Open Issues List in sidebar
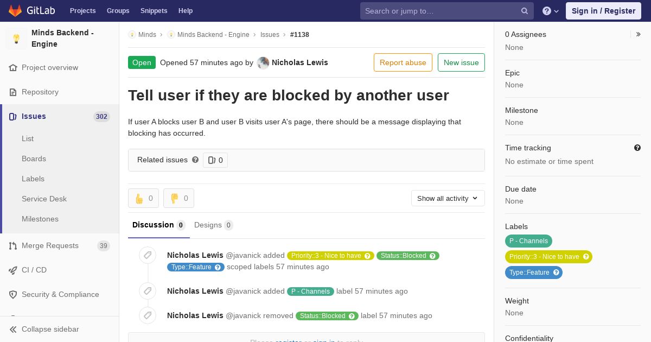 click(x=28, y=138)
